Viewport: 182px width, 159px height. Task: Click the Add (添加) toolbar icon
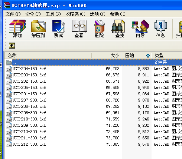click(17, 29)
